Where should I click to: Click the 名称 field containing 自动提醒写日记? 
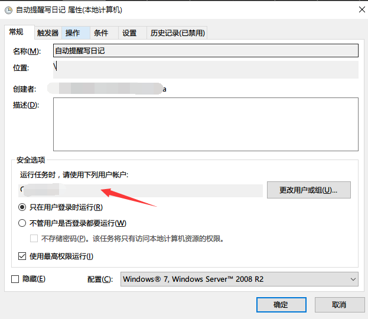206,51
